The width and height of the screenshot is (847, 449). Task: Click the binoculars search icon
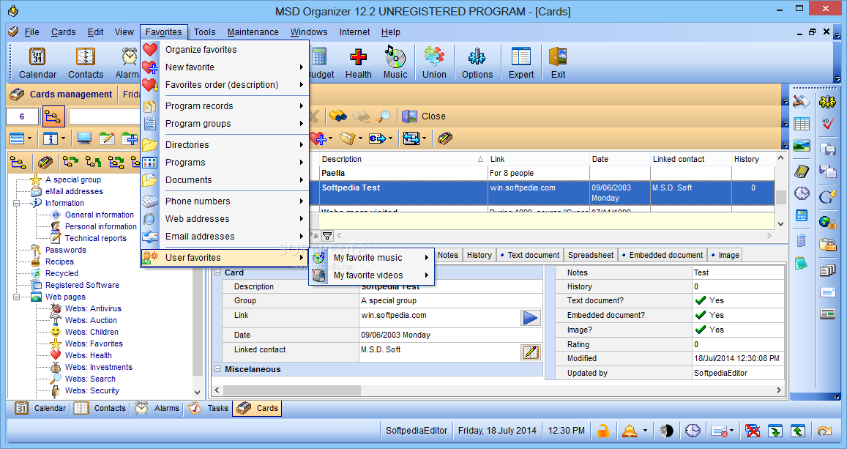pyautogui.click(x=338, y=116)
